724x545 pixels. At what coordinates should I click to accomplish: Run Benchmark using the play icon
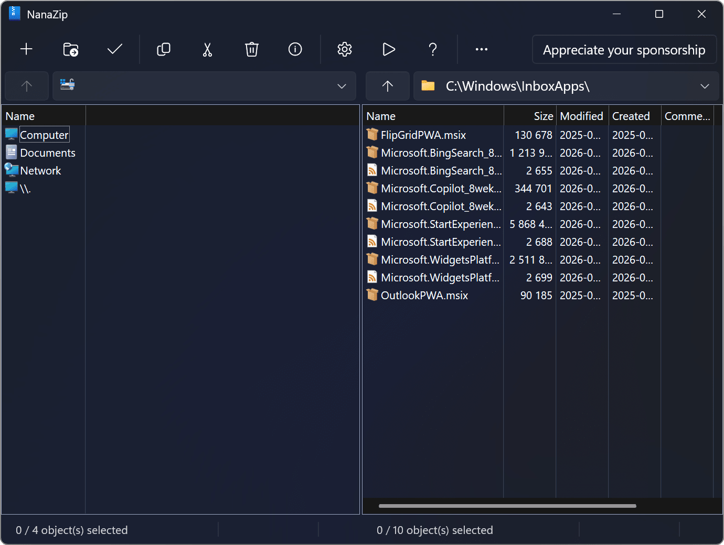(389, 49)
